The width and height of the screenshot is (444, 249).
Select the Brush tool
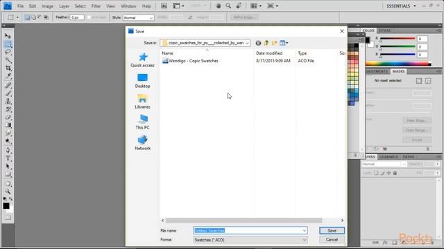pos(8,93)
